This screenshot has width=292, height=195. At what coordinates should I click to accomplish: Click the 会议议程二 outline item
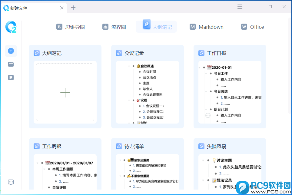click(x=154, y=112)
